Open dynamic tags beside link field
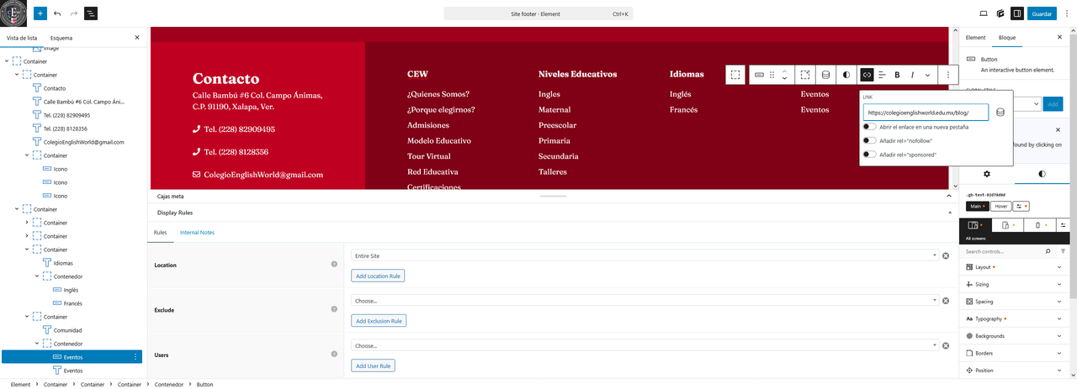Screen dimensions: 1077x389 click(x=1000, y=112)
